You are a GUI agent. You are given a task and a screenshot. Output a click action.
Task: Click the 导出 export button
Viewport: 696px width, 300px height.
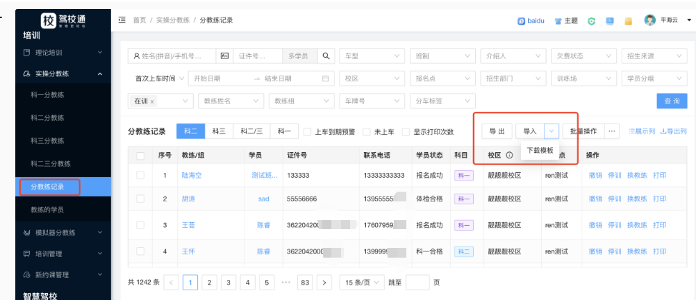coord(497,131)
